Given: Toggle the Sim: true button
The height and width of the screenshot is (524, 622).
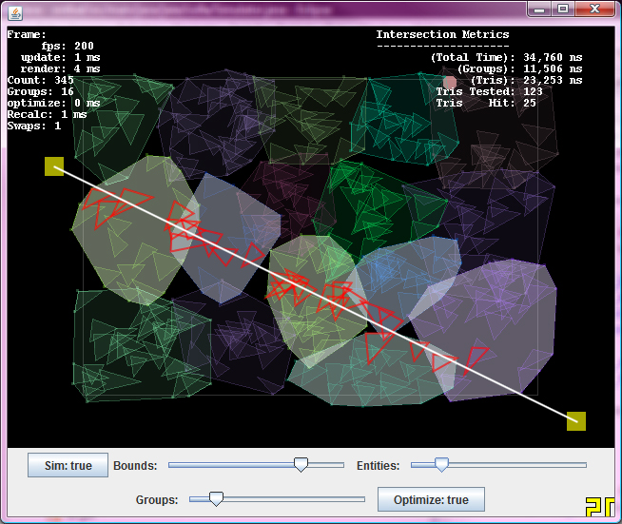Looking at the screenshot, I should (68, 466).
